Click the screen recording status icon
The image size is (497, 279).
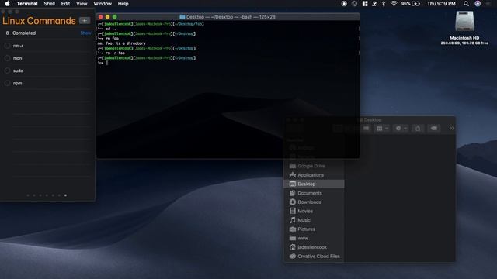[344, 4]
